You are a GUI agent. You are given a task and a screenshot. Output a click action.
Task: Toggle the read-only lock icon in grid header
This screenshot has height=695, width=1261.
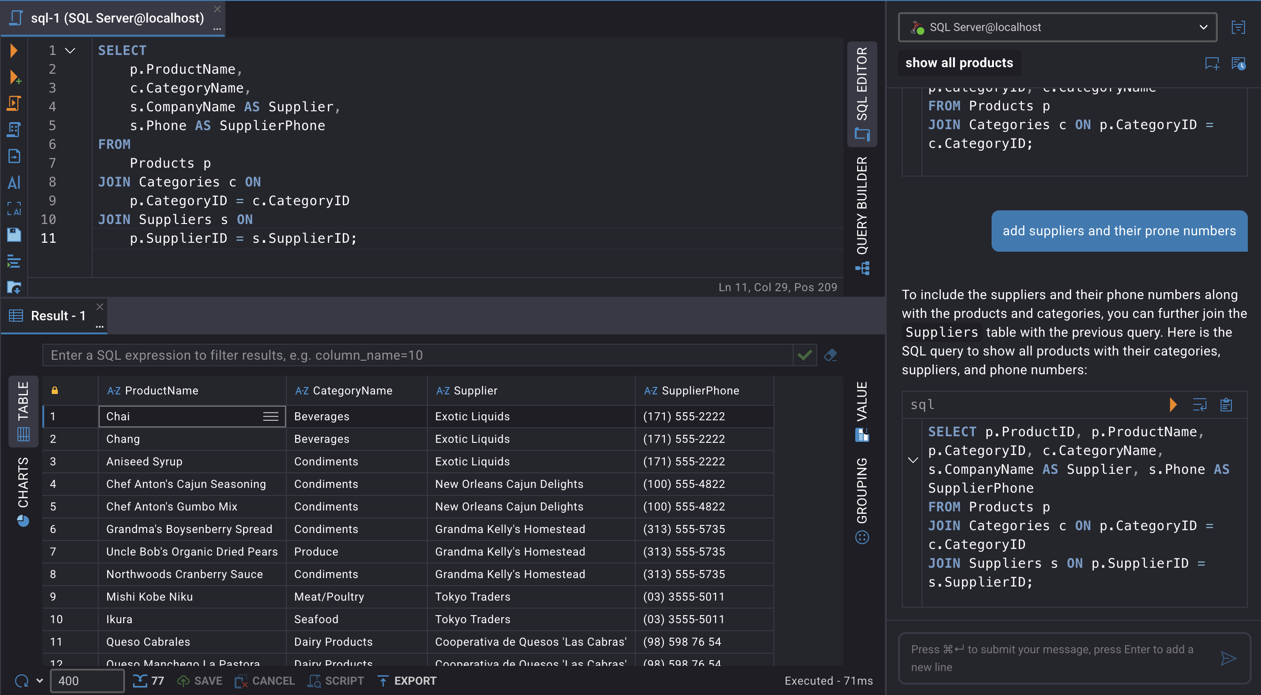[x=55, y=391]
